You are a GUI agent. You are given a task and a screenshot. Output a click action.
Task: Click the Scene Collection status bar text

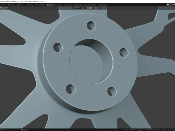pos(131,130)
